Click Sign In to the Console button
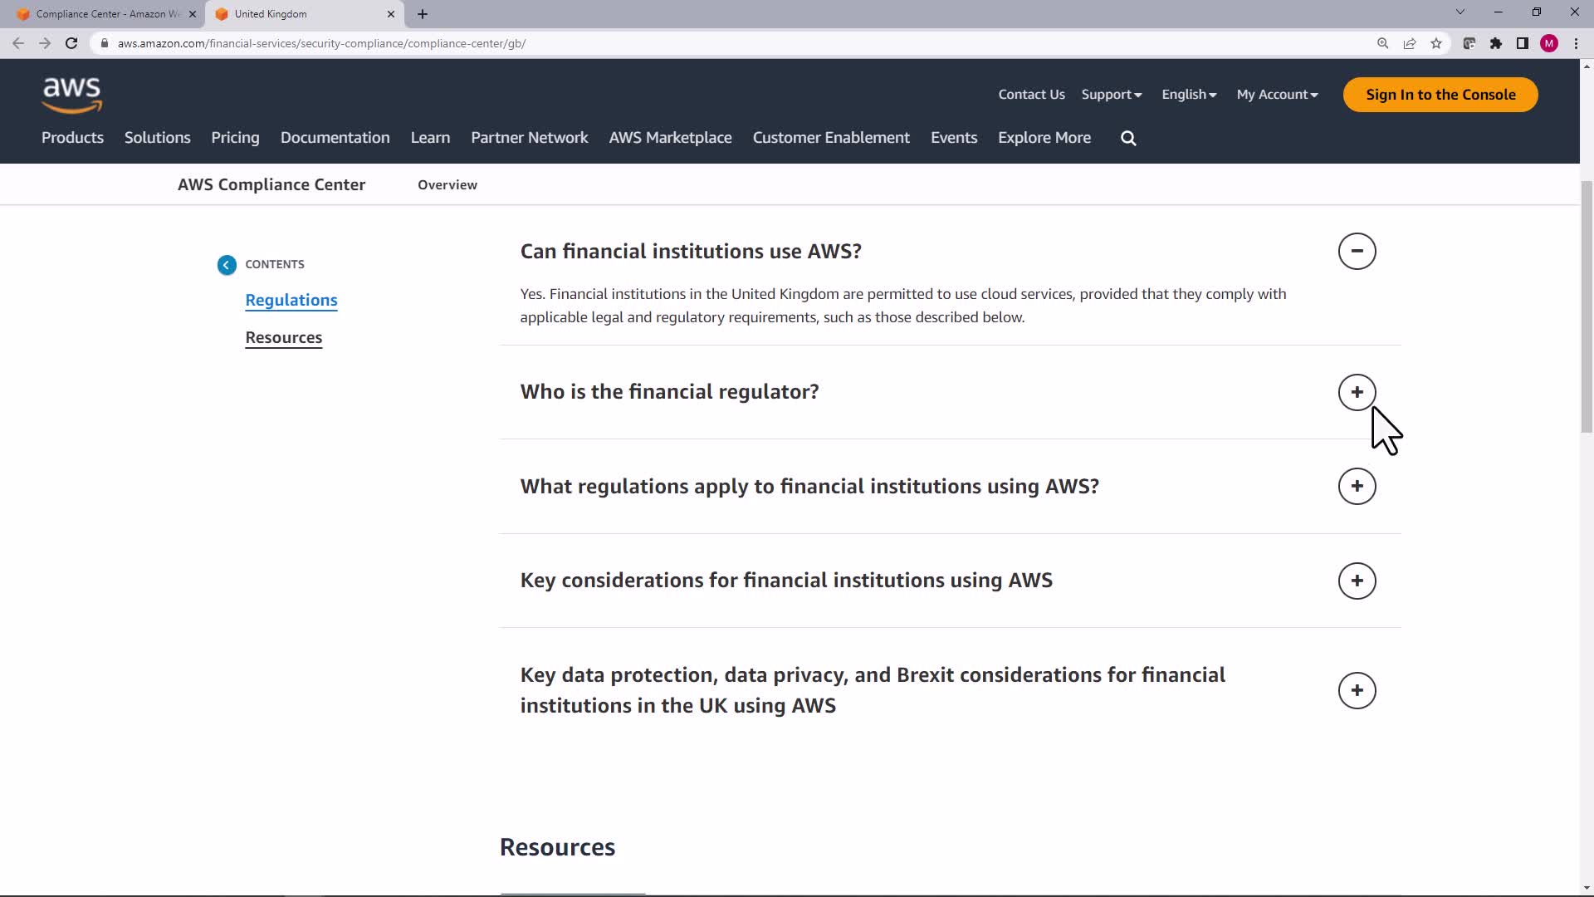This screenshot has width=1594, height=897. (x=1440, y=95)
